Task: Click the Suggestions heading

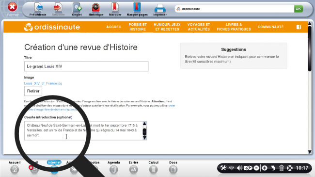Action: pos(234,49)
